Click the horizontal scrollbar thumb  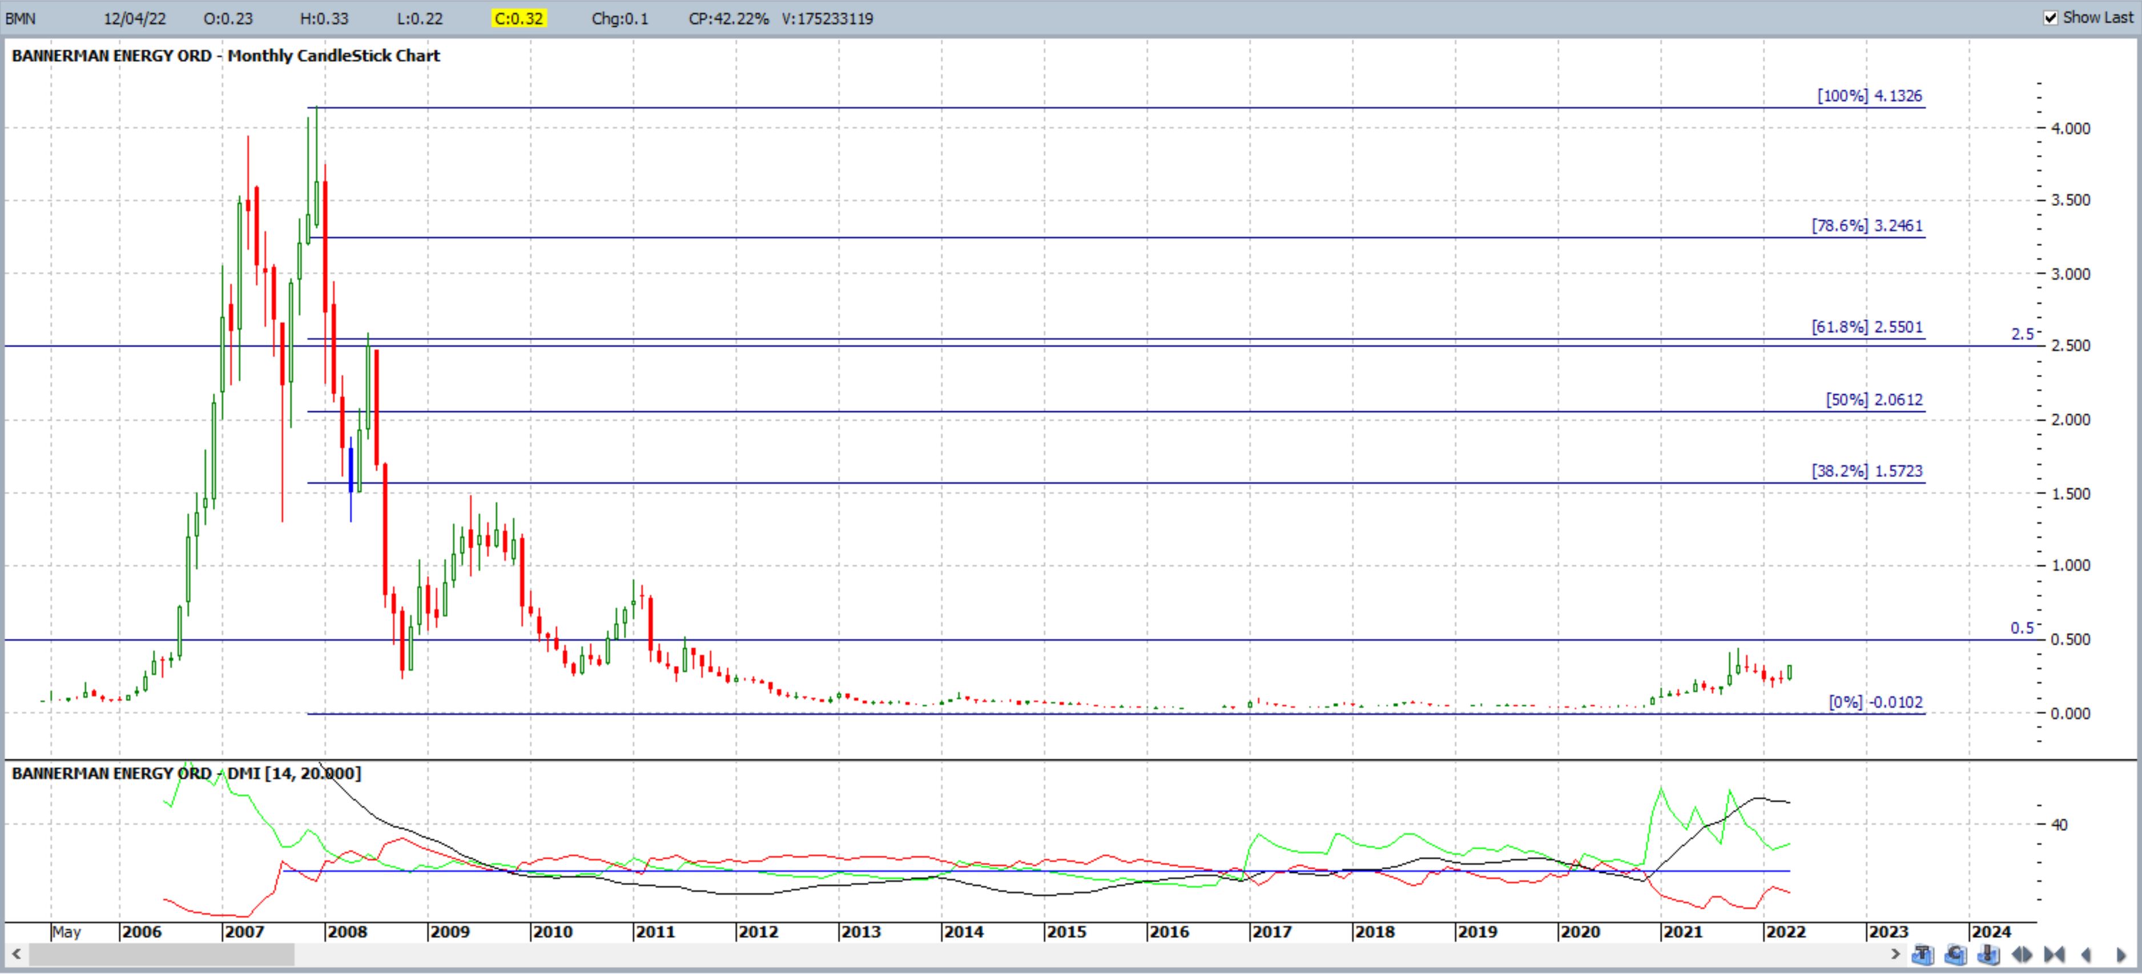(162, 954)
